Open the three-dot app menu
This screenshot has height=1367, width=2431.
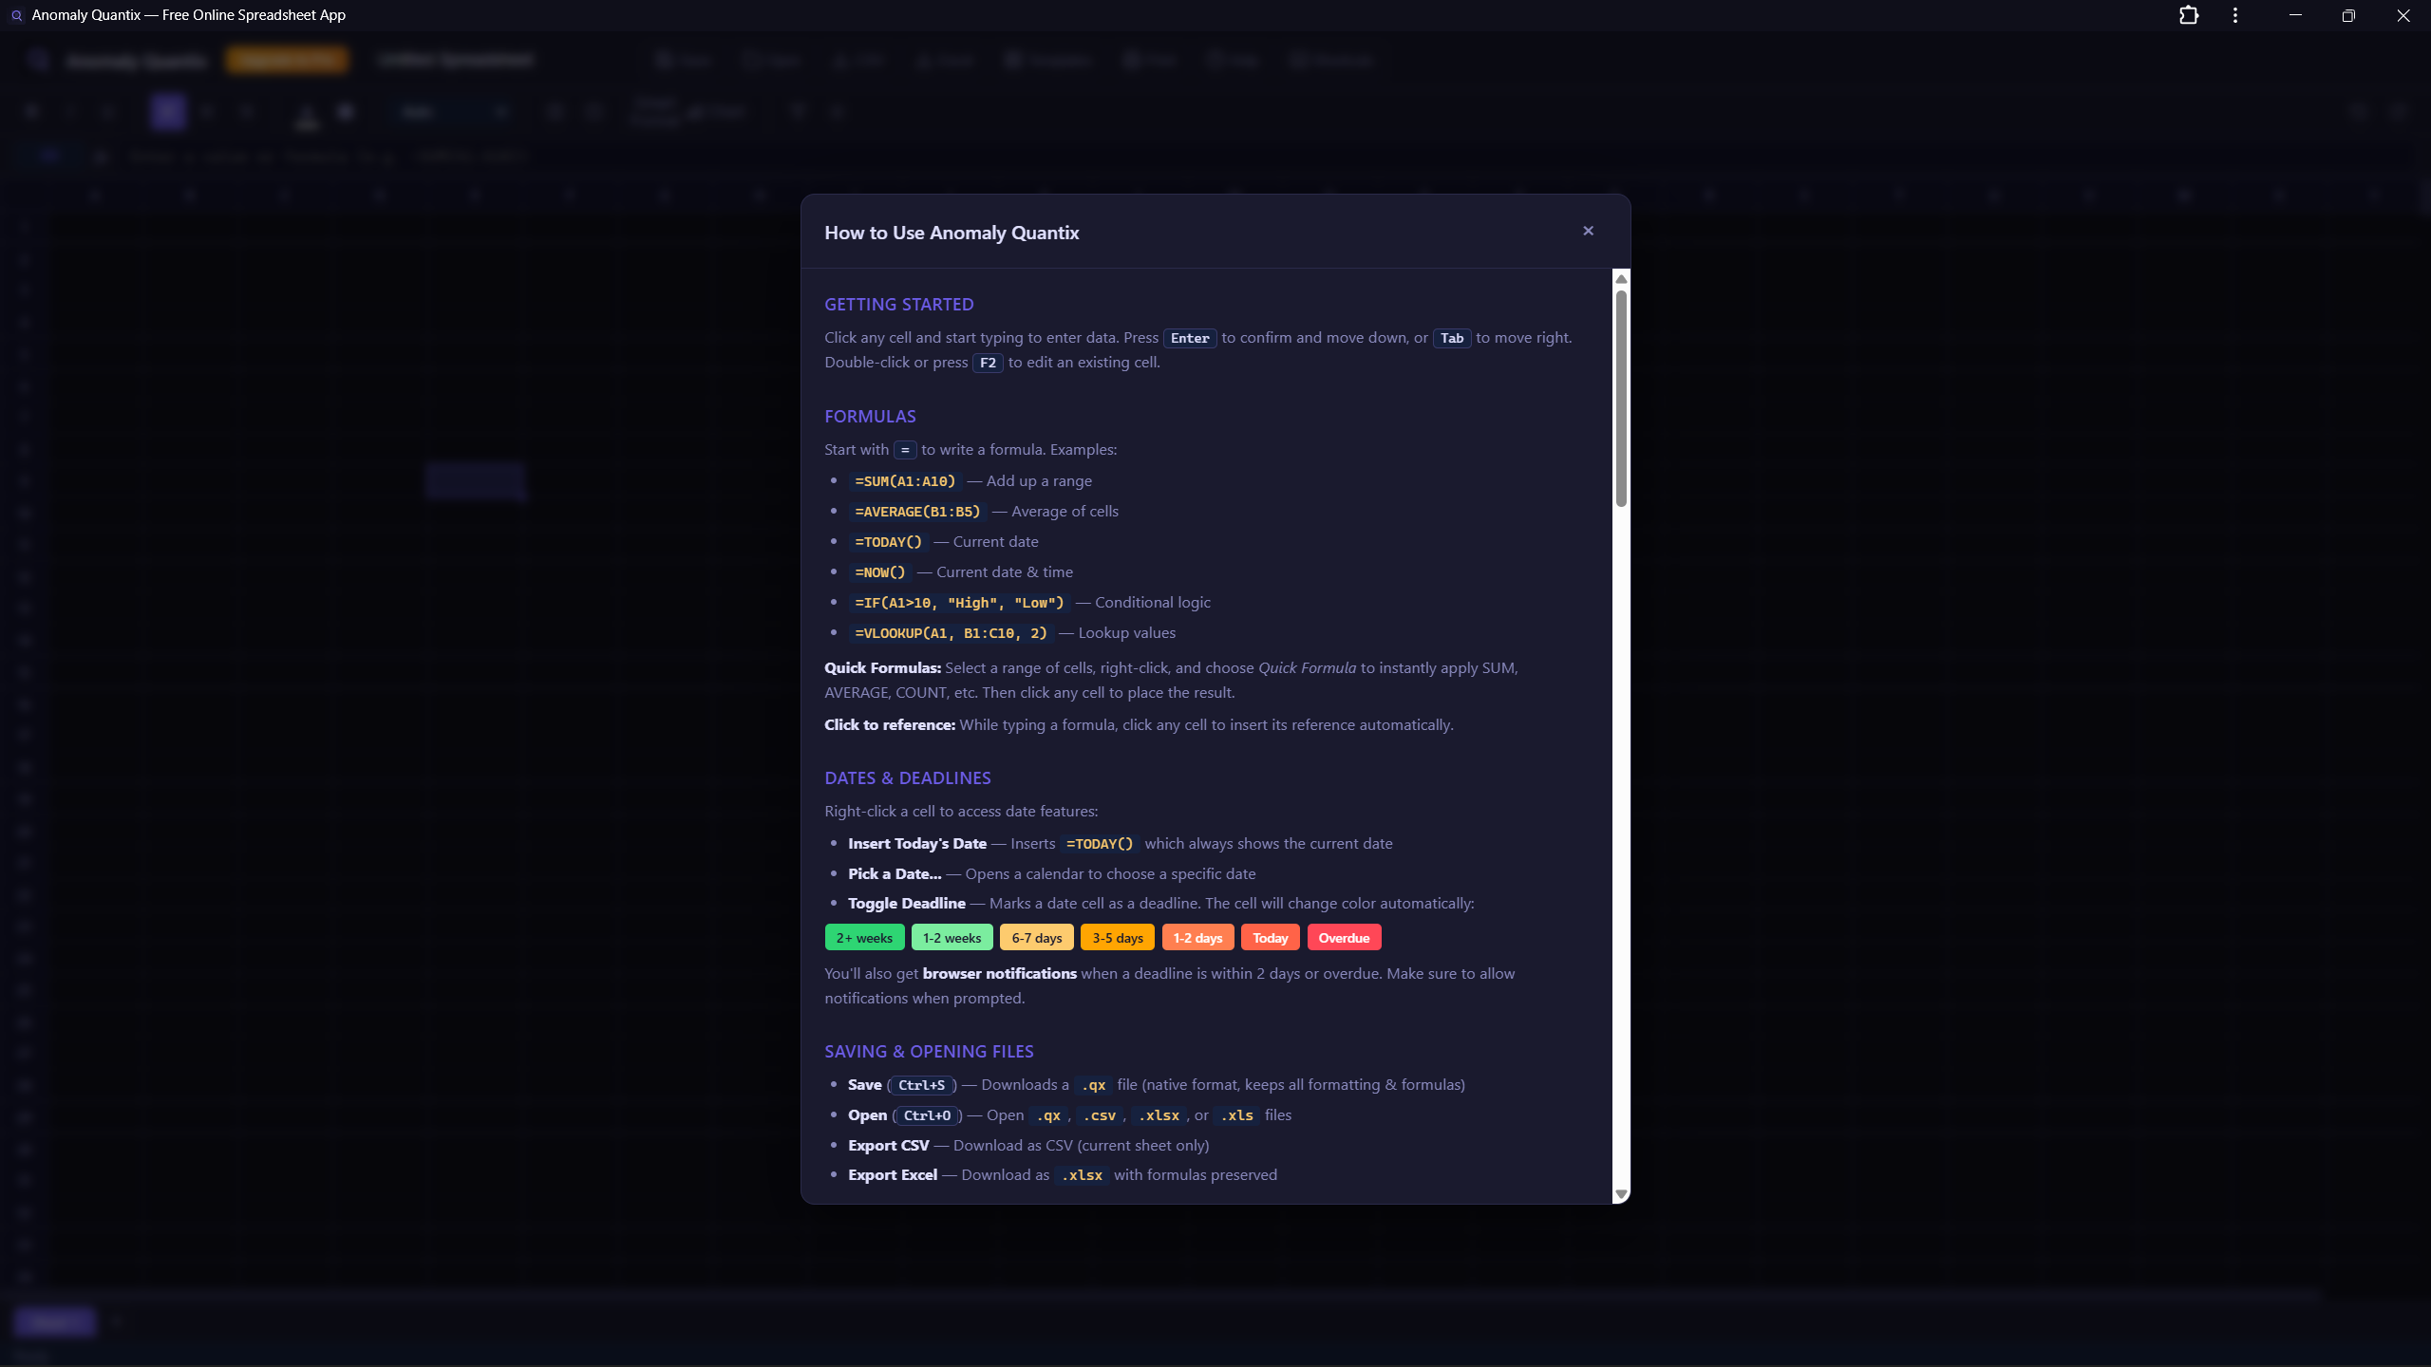(x=2235, y=15)
